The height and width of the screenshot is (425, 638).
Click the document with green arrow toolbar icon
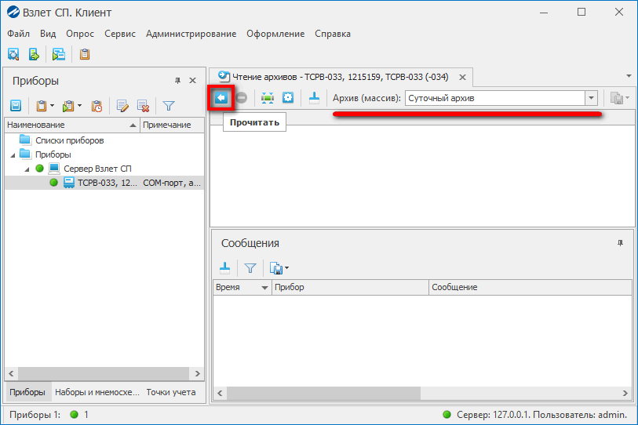coord(35,54)
